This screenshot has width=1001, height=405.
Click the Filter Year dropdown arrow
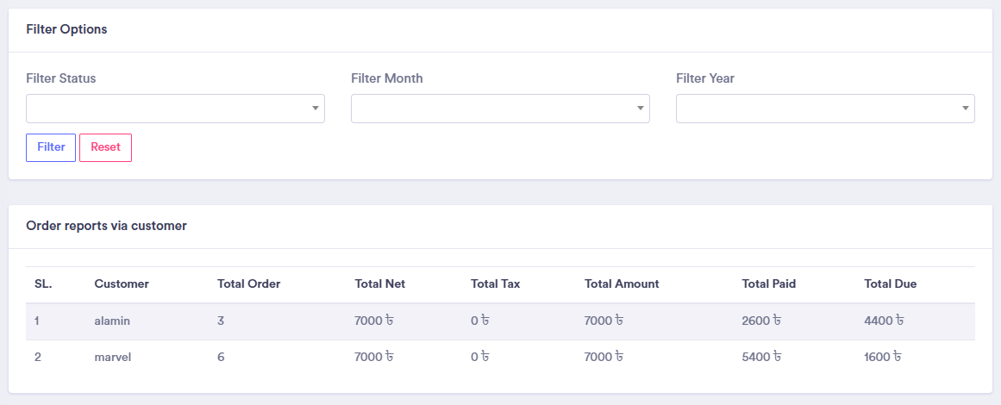tap(966, 109)
